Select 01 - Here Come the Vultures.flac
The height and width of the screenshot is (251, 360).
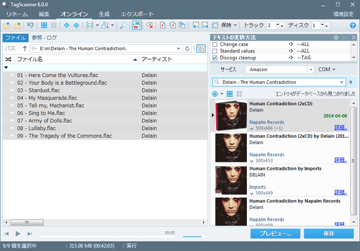[105, 75]
